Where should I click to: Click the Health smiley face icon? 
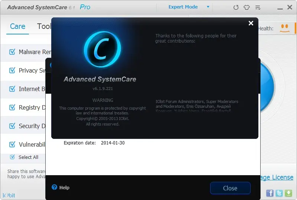pos(284,28)
